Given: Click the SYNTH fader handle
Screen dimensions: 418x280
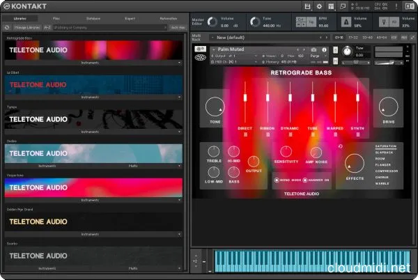Looking at the screenshot, I should [x=358, y=98].
